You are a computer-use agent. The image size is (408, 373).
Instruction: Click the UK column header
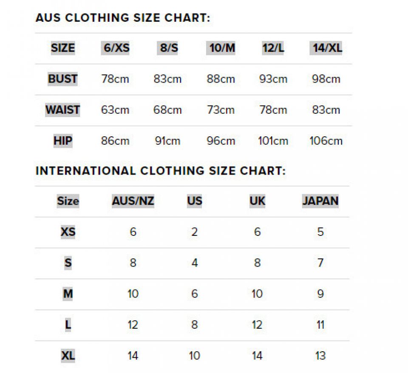[x=257, y=201]
